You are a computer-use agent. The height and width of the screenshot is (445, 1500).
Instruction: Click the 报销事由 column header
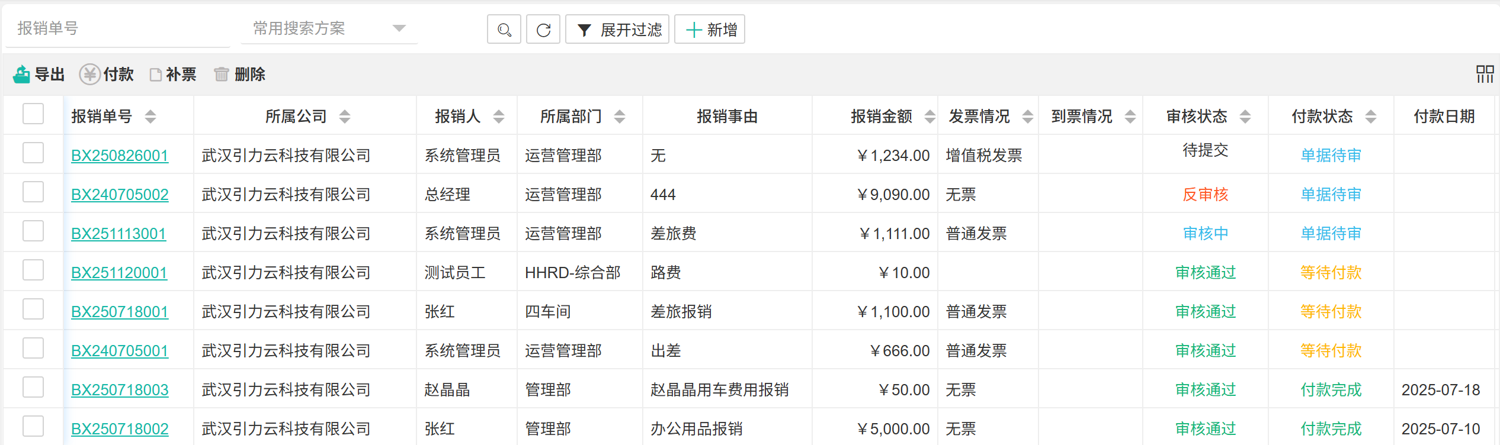click(727, 117)
